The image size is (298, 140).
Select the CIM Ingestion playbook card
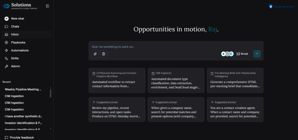tap(176, 80)
